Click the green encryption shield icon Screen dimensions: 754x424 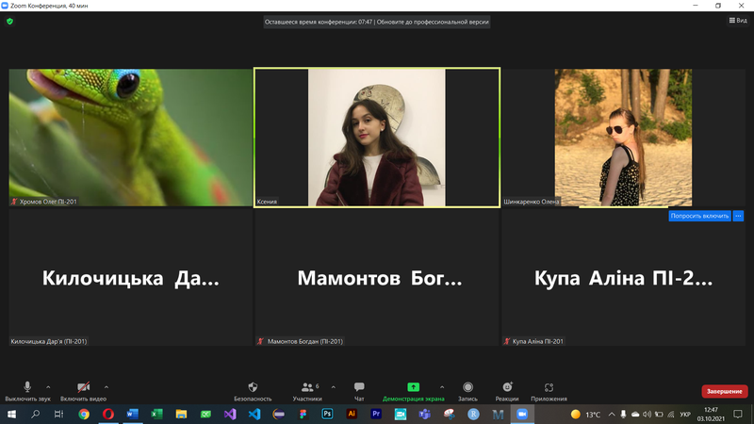(x=9, y=21)
